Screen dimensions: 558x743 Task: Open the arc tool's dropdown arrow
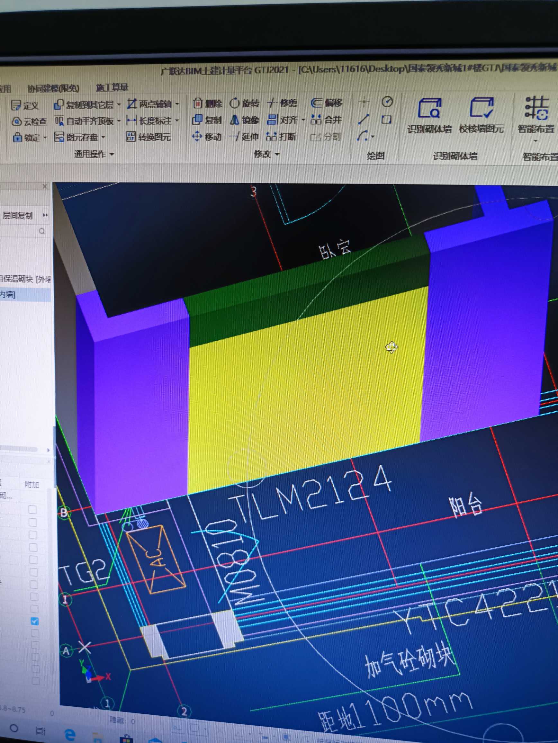373,137
